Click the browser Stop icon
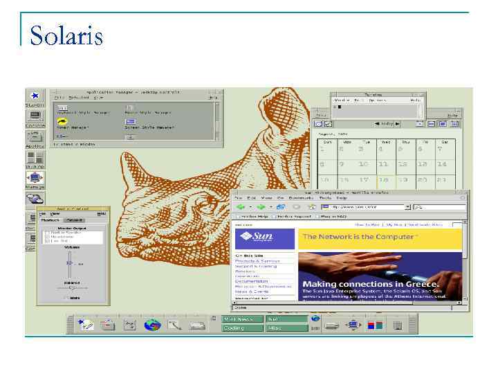This screenshot has height=374, width=498. tap(297, 207)
